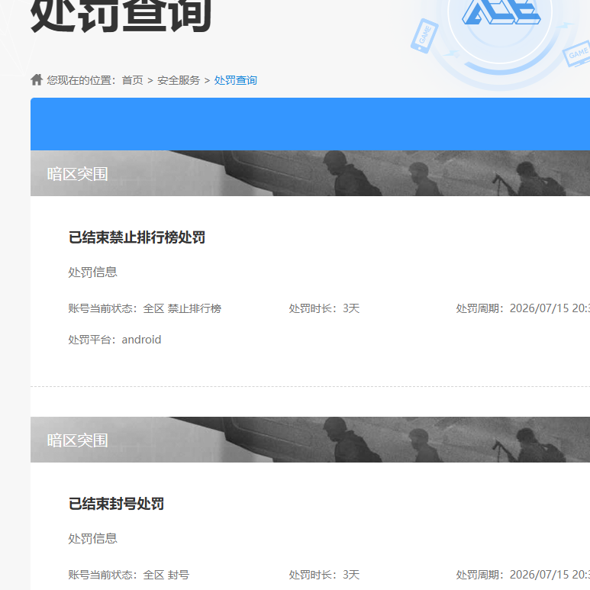Screen dimensions: 590x590
Task: Click 账号当前状态：全区 封号 text
Action: (128, 575)
